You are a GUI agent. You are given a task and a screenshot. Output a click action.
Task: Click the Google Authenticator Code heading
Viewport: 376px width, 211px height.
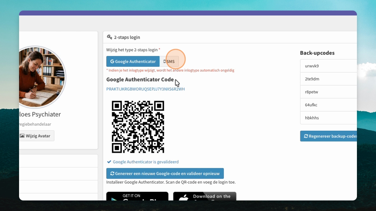coord(140,80)
